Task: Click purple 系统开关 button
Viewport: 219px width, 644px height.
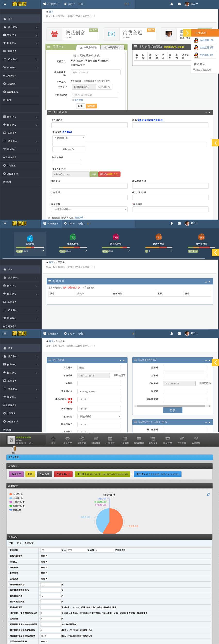Action: (16, 474)
